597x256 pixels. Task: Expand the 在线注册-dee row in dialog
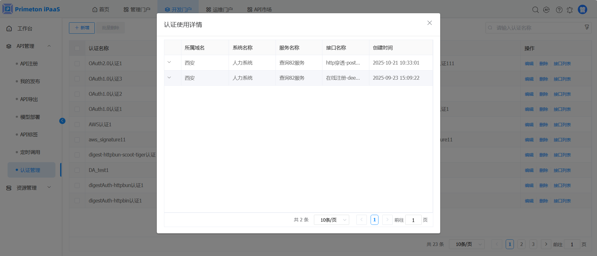click(x=169, y=77)
